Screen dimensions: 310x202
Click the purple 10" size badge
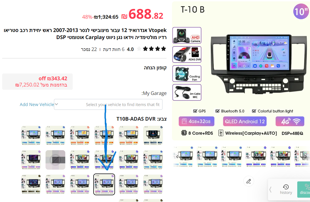point(301,11)
